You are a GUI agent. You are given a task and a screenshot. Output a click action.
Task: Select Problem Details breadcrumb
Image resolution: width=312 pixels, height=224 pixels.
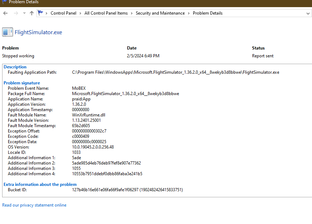(208, 13)
